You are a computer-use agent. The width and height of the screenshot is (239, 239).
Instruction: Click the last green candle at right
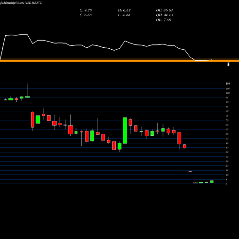click(212, 182)
